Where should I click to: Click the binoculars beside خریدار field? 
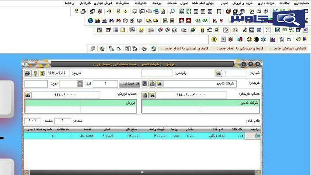click(x=159, y=84)
